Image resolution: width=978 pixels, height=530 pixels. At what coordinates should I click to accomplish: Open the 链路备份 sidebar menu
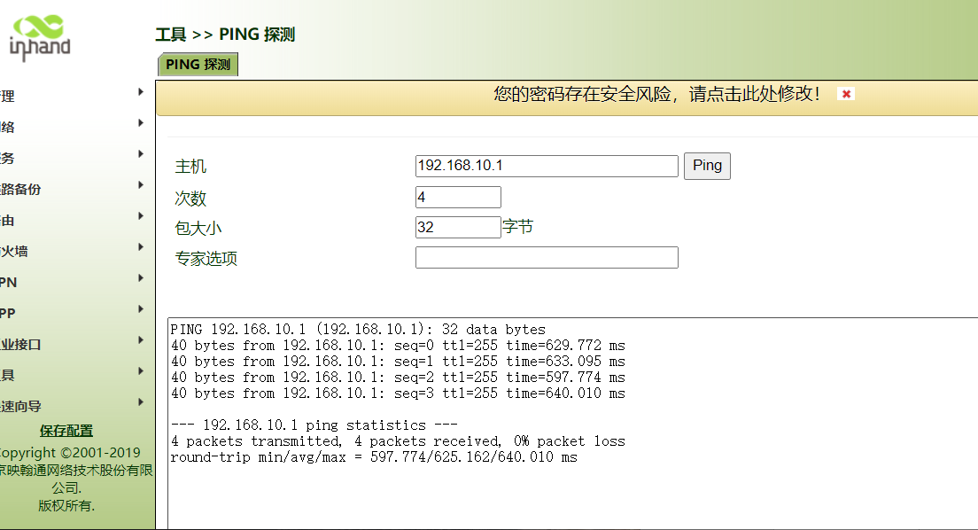[x=21, y=189]
